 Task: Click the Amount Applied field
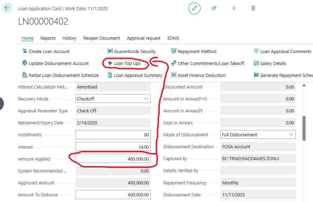tap(113, 159)
